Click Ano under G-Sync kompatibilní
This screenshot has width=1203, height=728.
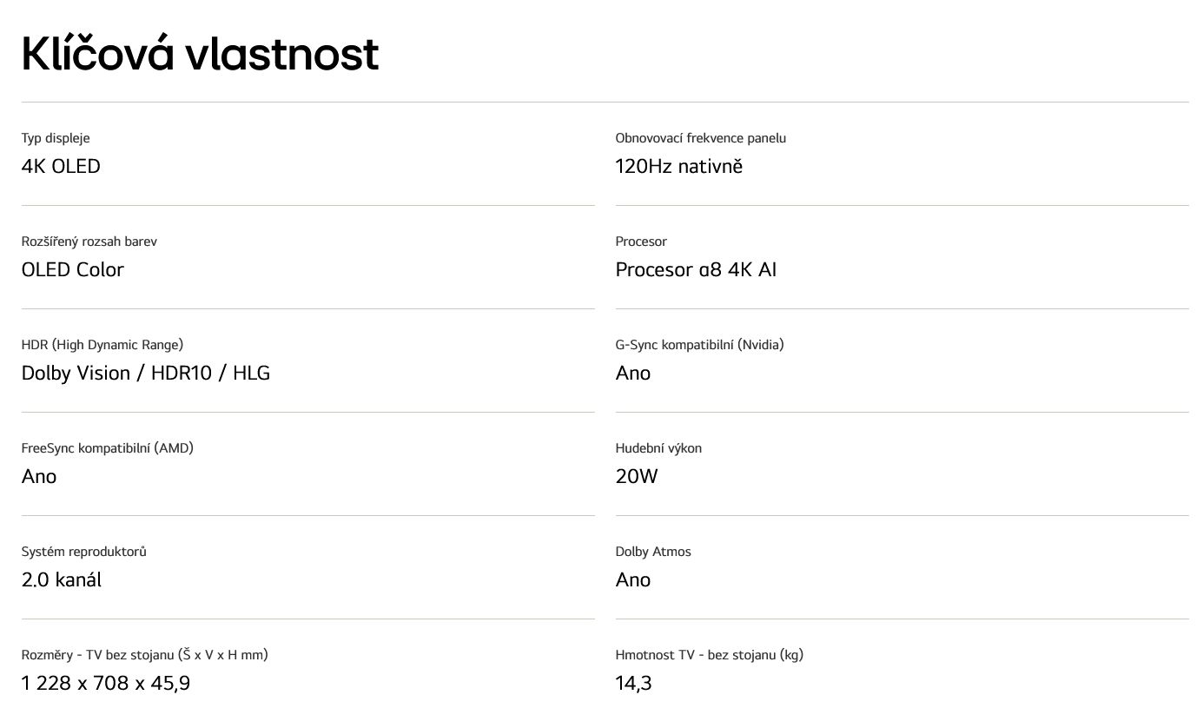pyautogui.click(x=632, y=373)
